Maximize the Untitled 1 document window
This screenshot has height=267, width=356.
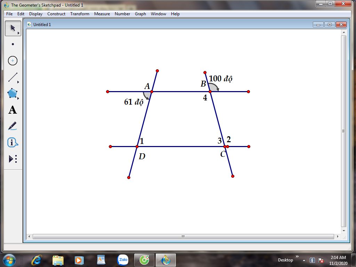330,25
